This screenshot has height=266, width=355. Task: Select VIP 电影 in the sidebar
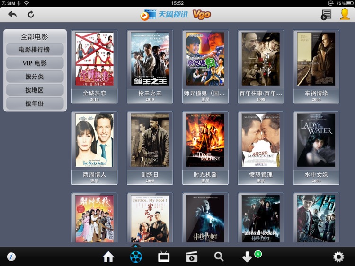tap(35, 63)
